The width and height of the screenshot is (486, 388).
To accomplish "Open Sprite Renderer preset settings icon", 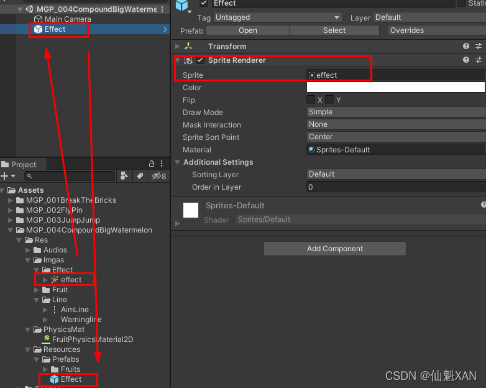I will [x=479, y=60].
